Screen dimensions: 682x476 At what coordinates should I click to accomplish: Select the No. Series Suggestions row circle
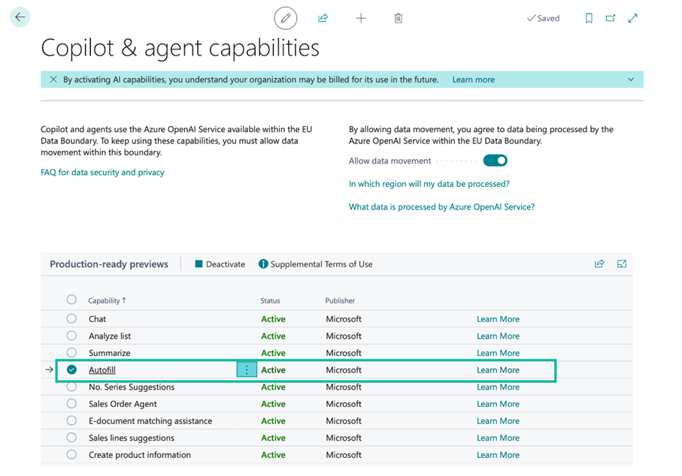pos(71,387)
